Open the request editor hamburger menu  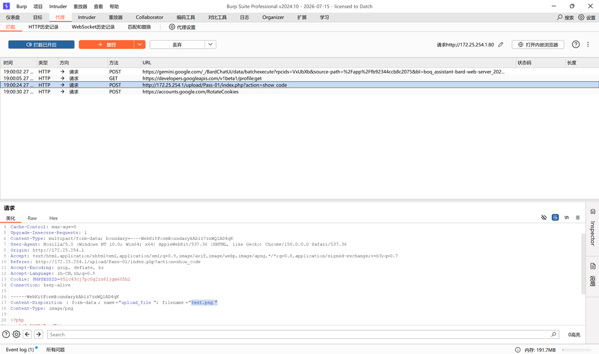[x=577, y=217]
